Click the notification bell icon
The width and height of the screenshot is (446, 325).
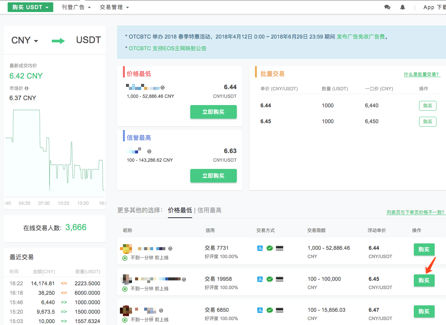click(x=402, y=7)
